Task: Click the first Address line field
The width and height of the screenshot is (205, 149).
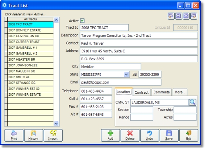Action: pos(139,51)
